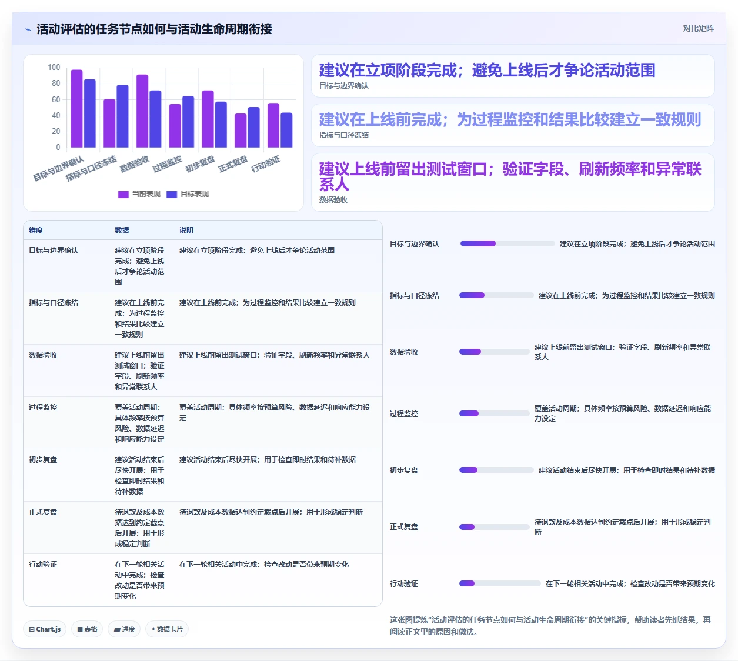This screenshot has height=661, width=738.
Task: Select 数据验收 in the table's 维度 column
Action: (43, 355)
